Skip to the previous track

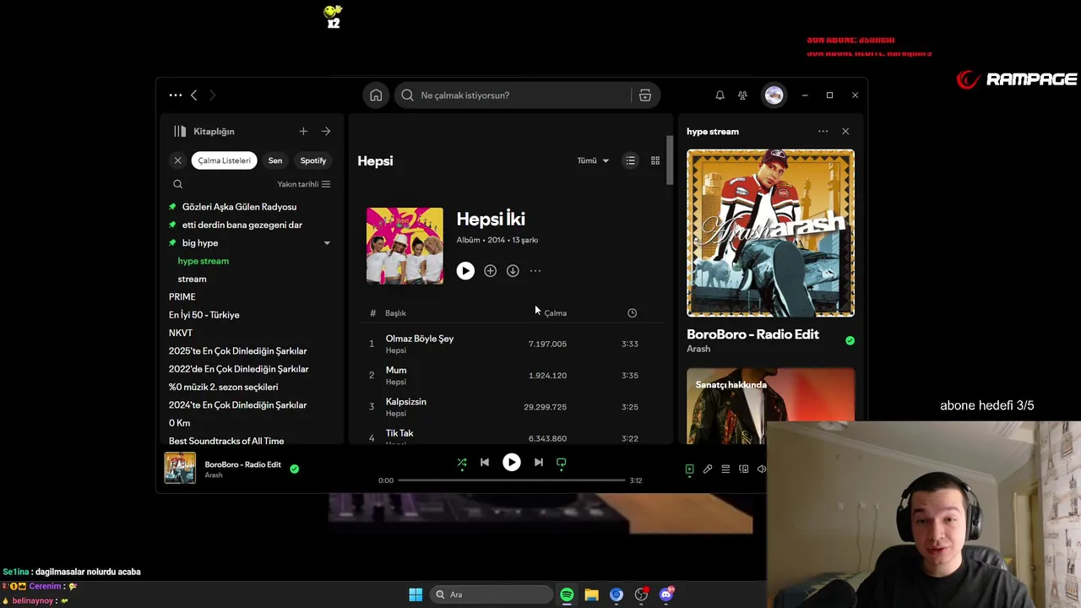click(x=485, y=463)
